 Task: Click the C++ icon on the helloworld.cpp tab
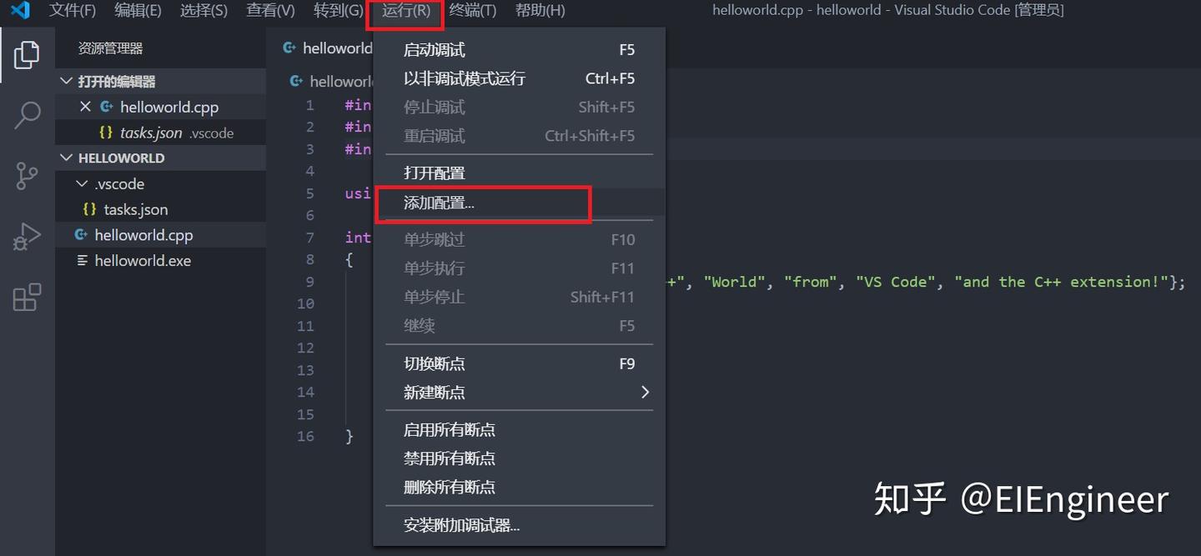click(x=289, y=48)
